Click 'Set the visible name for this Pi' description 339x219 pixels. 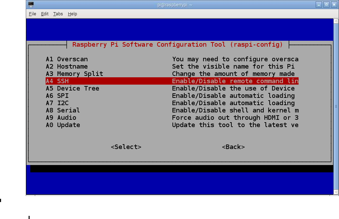pos(233,66)
